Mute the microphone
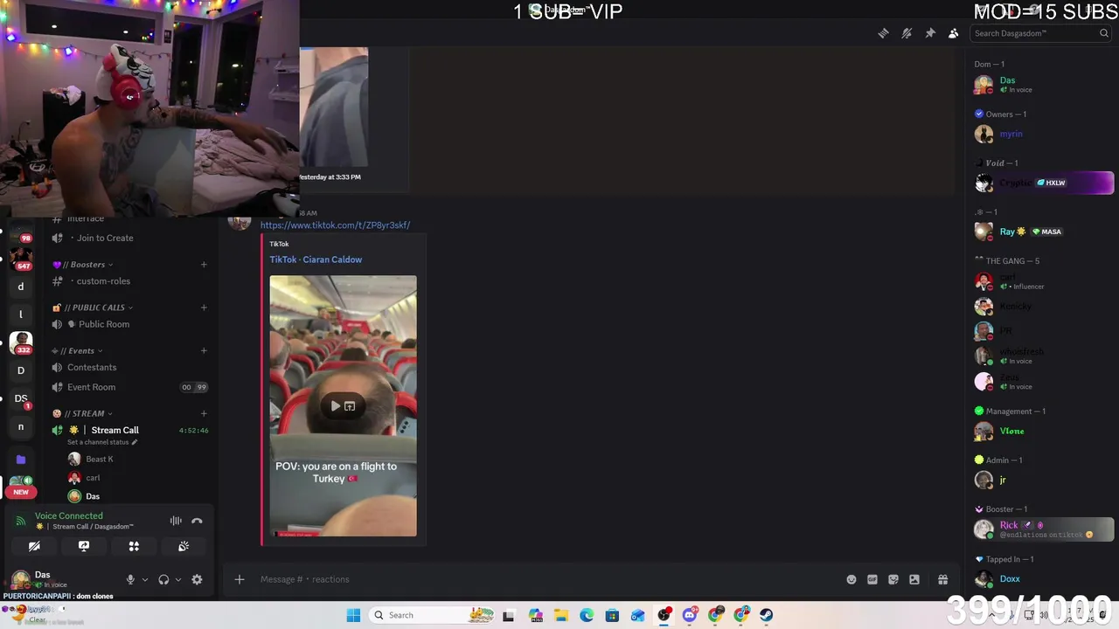This screenshot has width=1119, height=629. (130, 579)
